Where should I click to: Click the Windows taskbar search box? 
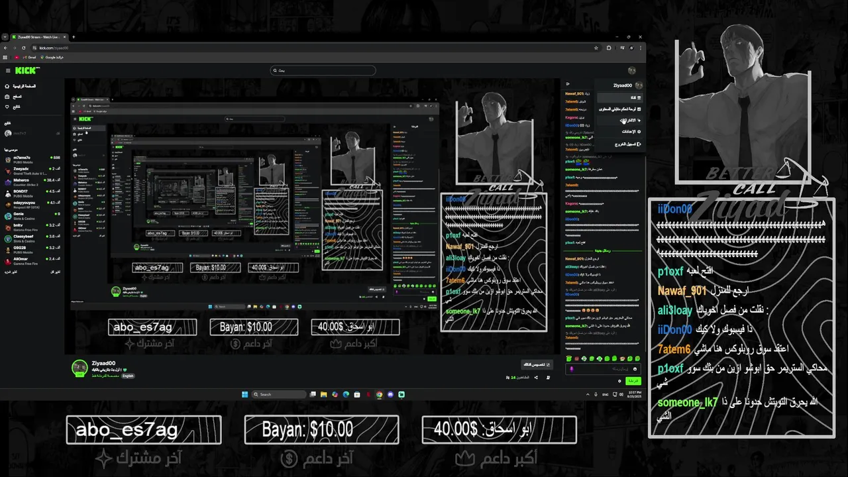coord(279,394)
